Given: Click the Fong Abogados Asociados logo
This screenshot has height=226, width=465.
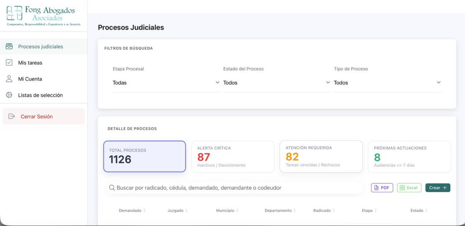Looking at the screenshot, I should pos(43,16).
